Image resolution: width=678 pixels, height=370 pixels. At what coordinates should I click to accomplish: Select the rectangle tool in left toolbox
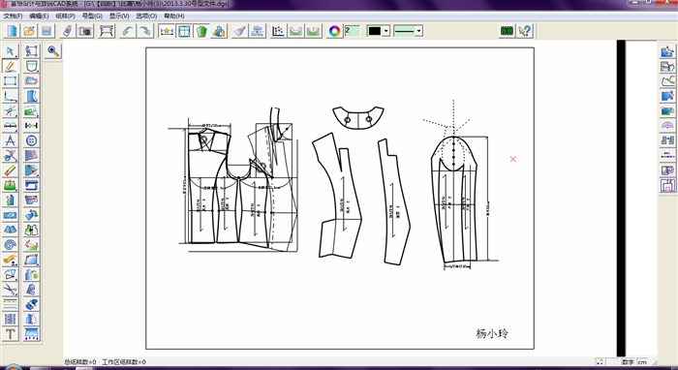click(x=11, y=80)
